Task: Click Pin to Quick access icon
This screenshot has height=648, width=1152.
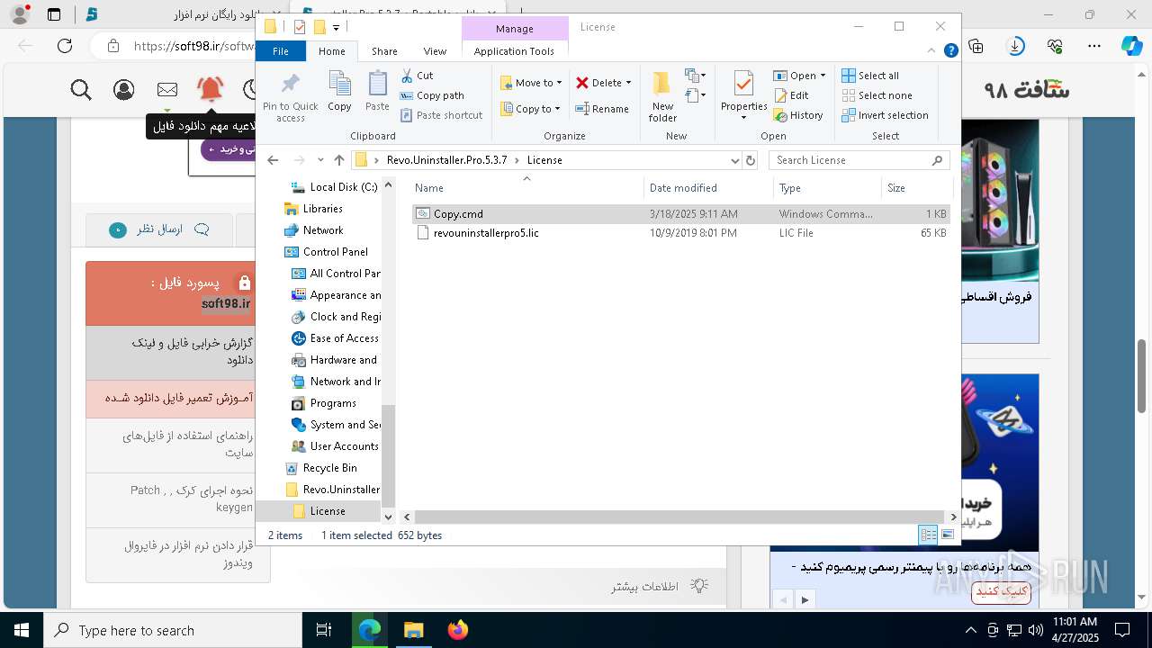Action: pyautogui.click(x=290, y=97)
